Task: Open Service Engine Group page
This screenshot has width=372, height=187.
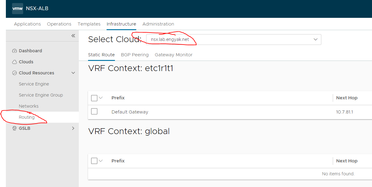Action: click(41, 95)
